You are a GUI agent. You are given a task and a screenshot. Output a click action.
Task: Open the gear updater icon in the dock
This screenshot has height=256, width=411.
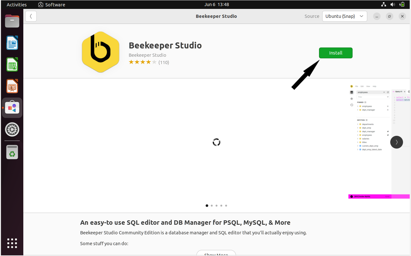tap(12, 129)
